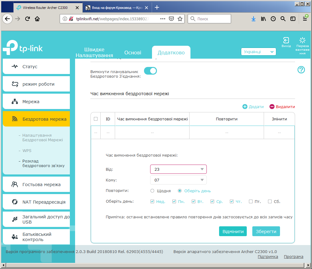Screen dimensions: 312x269
Task: Click the red Видалити minus icon
Action: 272,107
